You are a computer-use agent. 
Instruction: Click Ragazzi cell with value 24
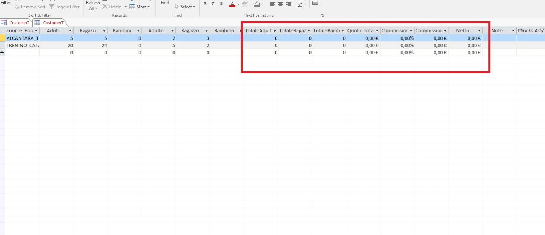tap(90, 45)
